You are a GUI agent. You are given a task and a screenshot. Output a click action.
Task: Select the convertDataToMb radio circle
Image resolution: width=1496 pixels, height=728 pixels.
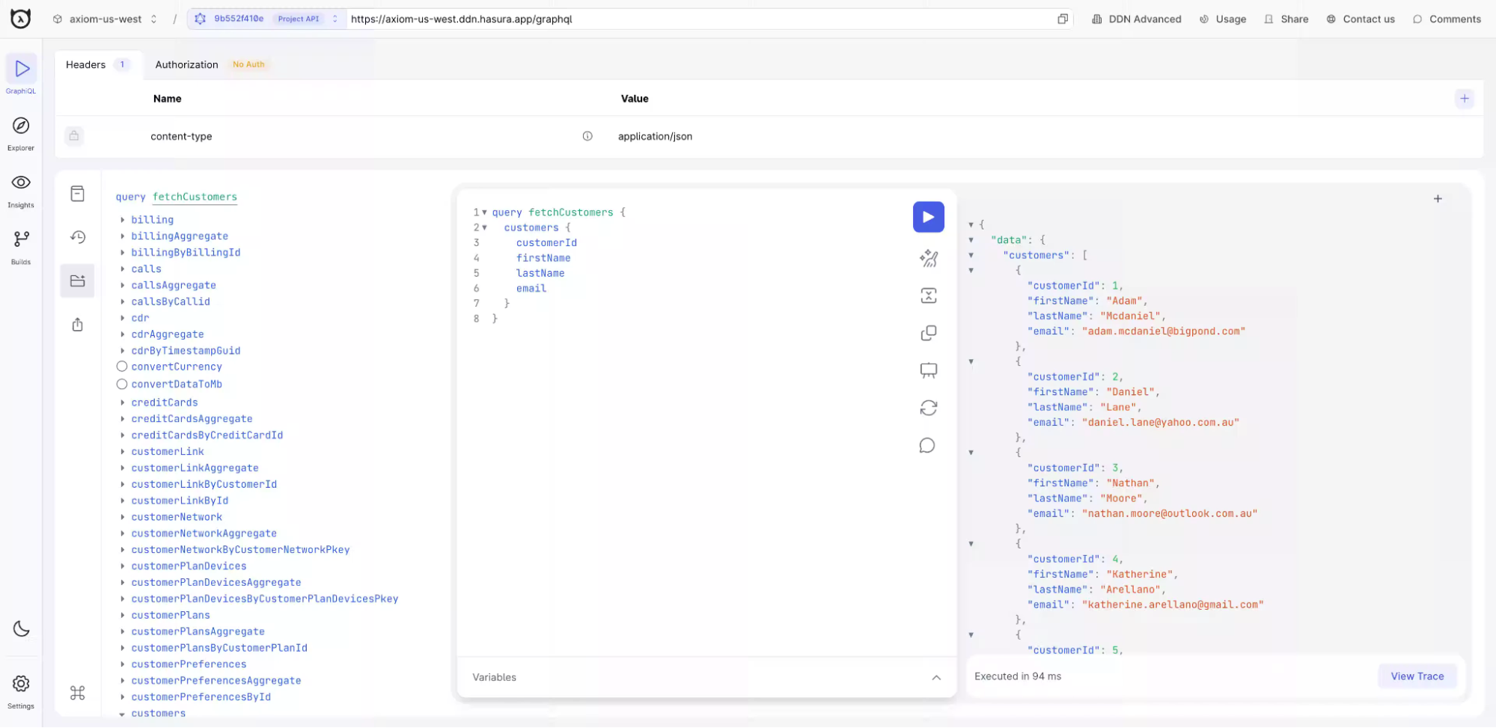pos(122,384)
